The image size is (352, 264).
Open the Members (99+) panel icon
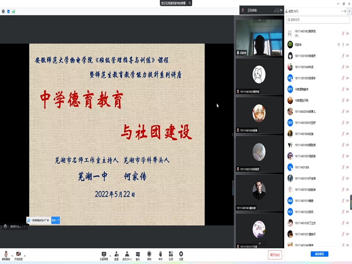click(127, 255)
